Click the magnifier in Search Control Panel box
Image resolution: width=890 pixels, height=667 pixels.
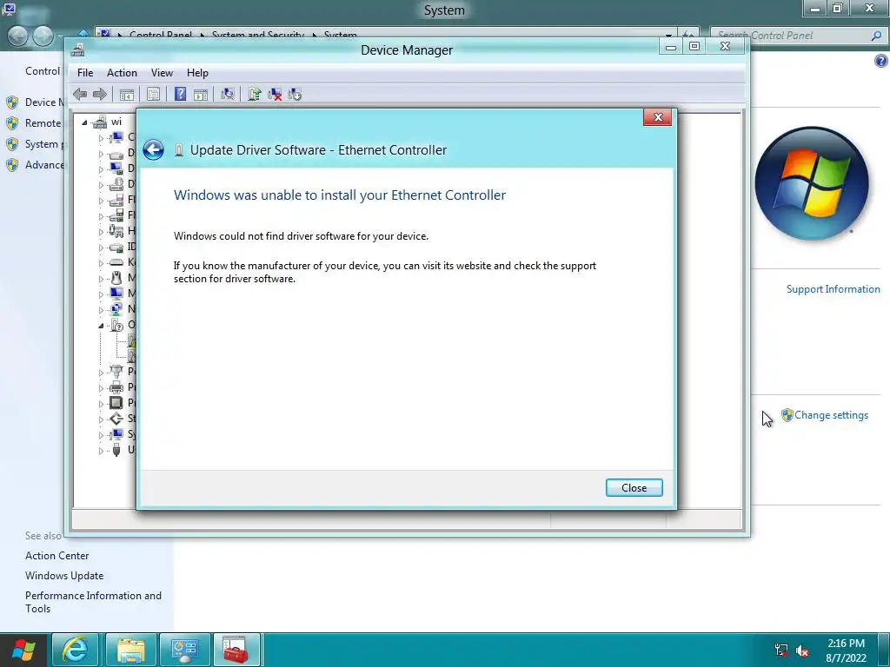point(876,36)
